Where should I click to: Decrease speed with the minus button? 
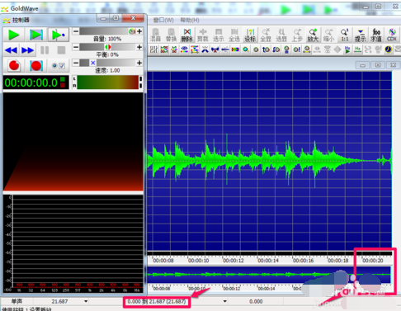[76, 63]
